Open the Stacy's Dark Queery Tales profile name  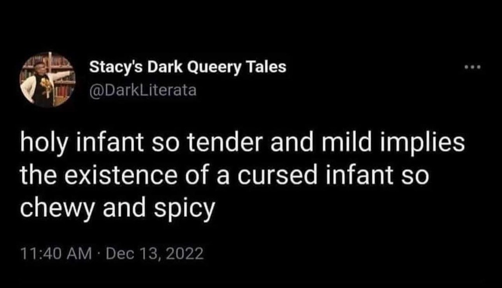coord(187,67)
